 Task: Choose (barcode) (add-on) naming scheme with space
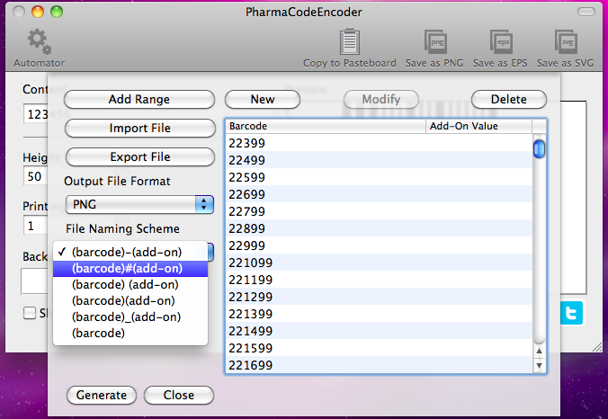coord(130,284)
